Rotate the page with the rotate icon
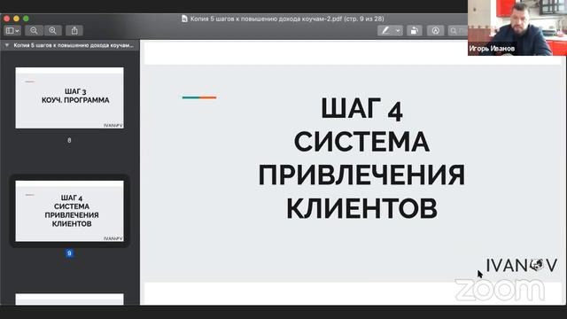567x319 pixels. [415, 31]
